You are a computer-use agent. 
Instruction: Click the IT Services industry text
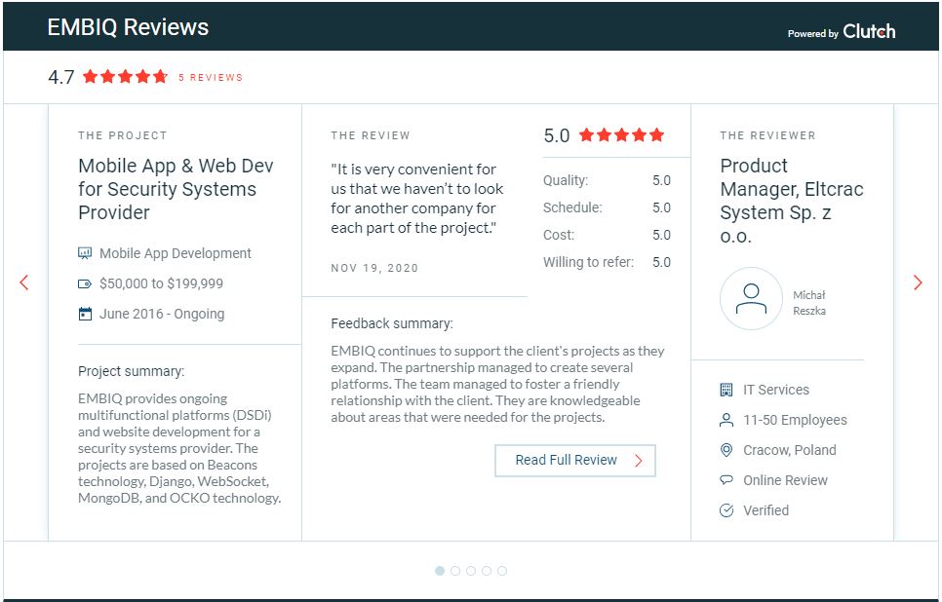776,390
